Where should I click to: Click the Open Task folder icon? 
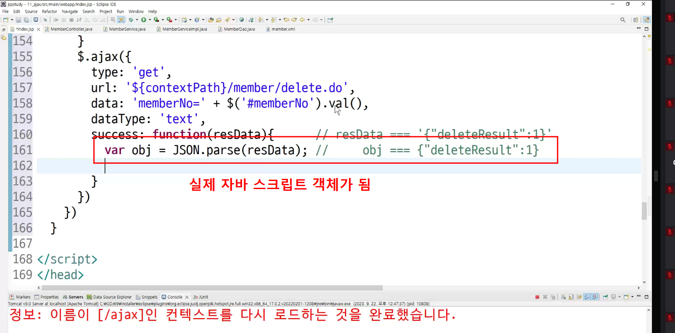click(219, 20)
